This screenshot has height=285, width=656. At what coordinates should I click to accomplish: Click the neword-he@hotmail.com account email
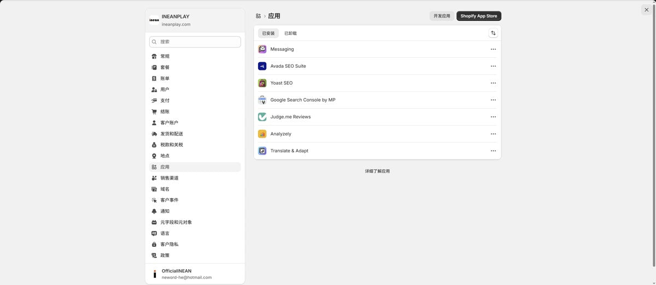coord(186,277)
